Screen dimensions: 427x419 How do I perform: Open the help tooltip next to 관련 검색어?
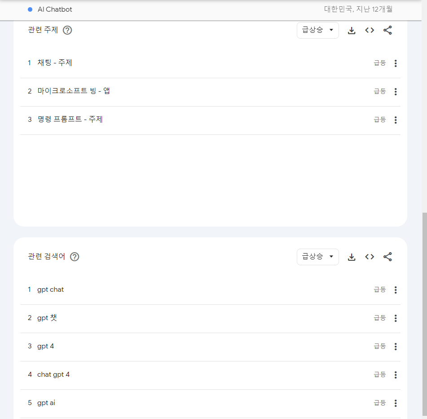(x=75, y=257)
